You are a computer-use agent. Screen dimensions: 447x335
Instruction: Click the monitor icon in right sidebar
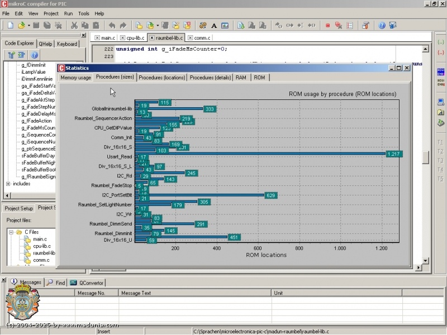(x=441, y=102)
